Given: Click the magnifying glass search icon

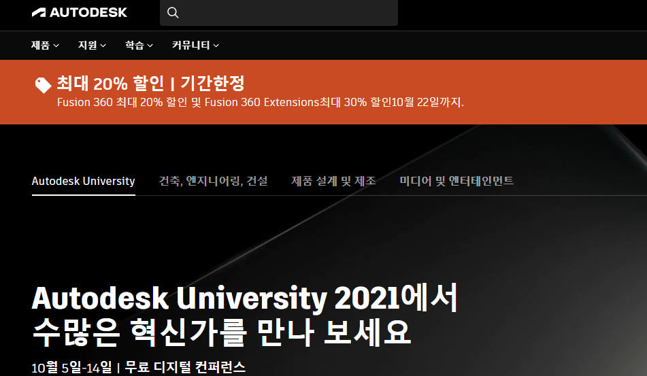Looking at the screenshot, I should [x=173, y=13].
